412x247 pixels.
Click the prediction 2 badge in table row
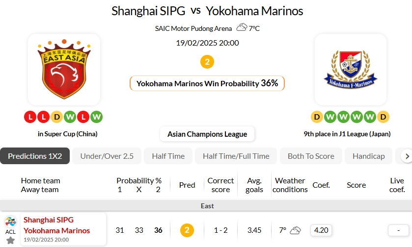pos(187,230)
